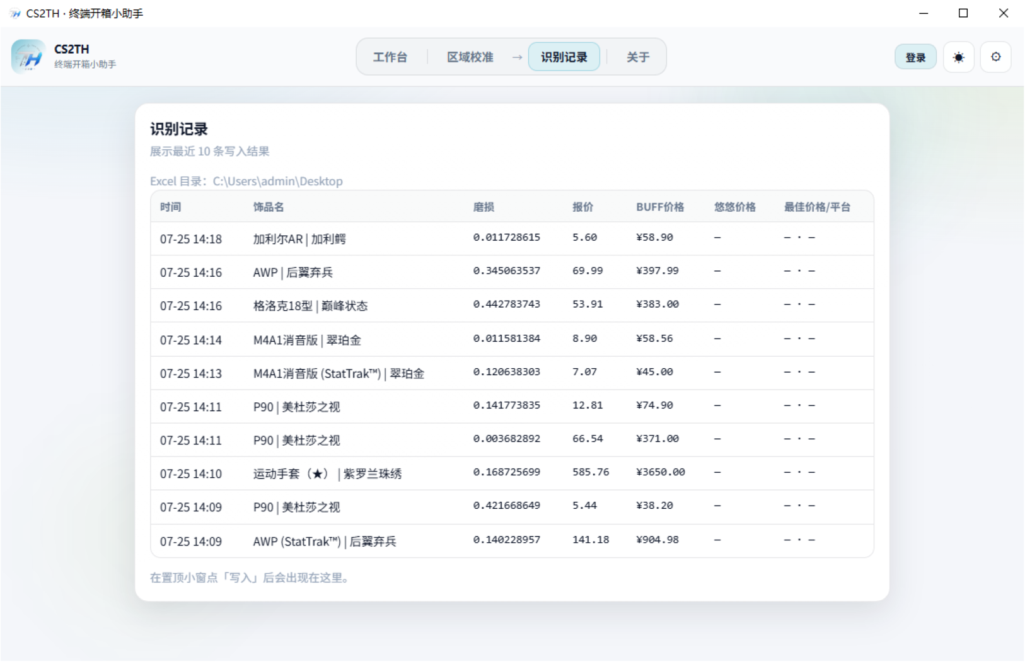Switch to the 工作台 tab
Screen dimensions: 1025x662
390,57
